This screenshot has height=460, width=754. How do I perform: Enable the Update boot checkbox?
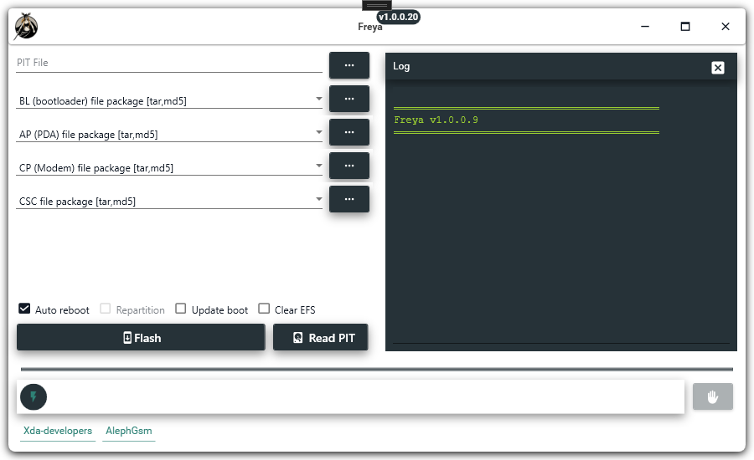[180, 309]
